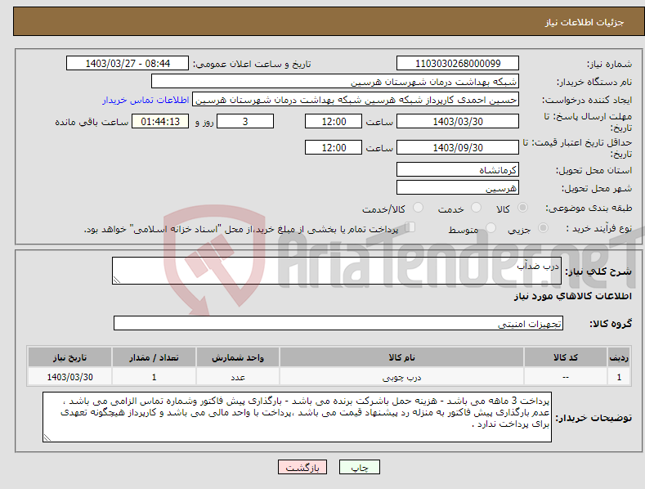Click the بازگشت back button
Image resolution: width=645 pixels, height=489 pixels.
pos(302,467)
